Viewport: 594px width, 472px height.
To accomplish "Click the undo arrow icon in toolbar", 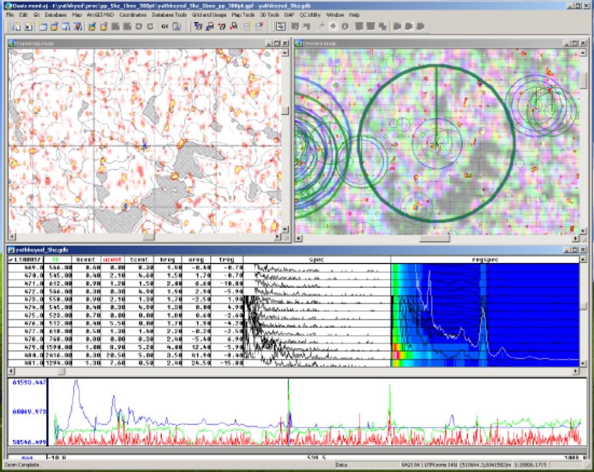I will pos(139,27).
